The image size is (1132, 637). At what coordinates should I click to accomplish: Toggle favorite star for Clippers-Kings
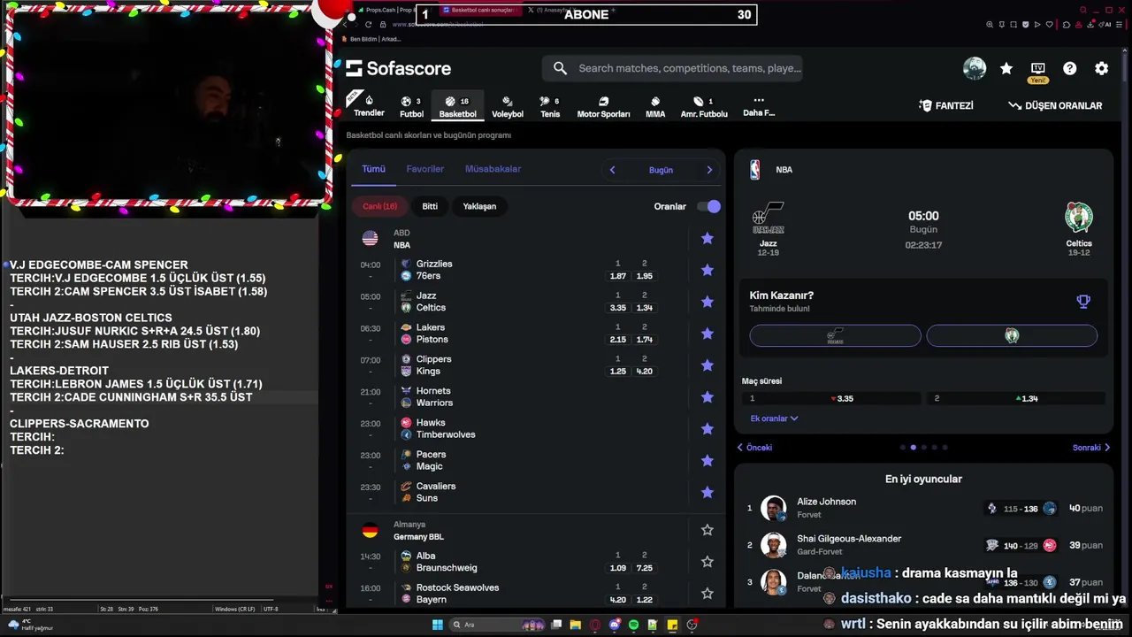[x=707, y=365]
